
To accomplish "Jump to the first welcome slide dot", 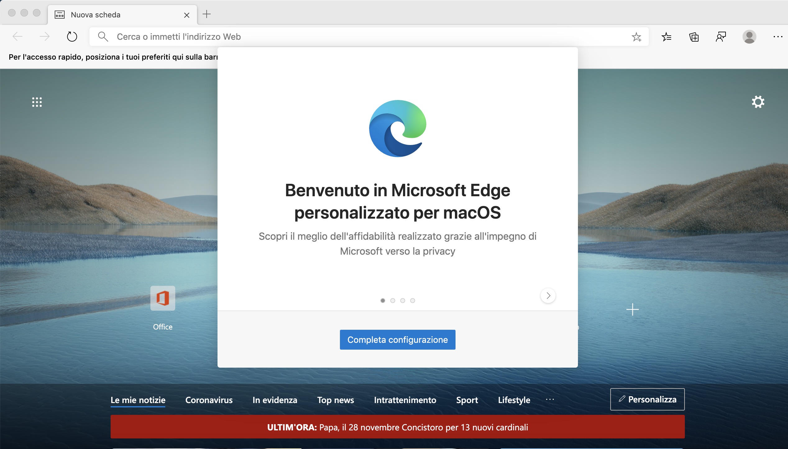I will 383,300.
